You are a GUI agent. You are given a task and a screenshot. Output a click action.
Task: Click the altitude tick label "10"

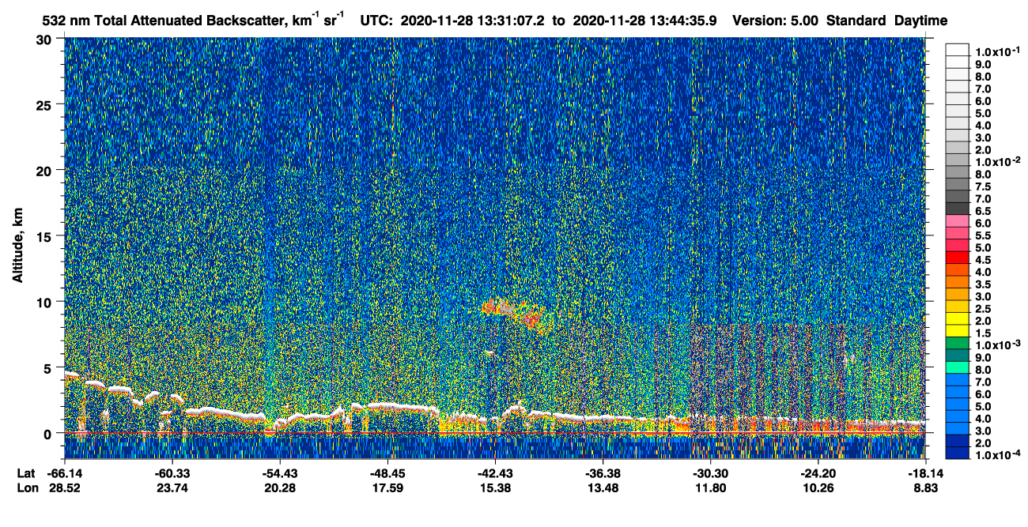pos(46,302)
